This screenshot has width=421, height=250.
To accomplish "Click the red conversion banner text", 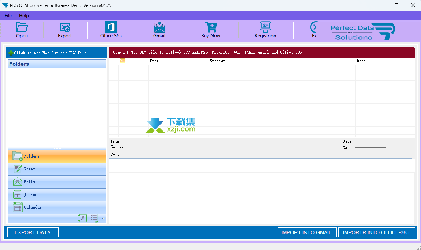I will click(207, 52).
